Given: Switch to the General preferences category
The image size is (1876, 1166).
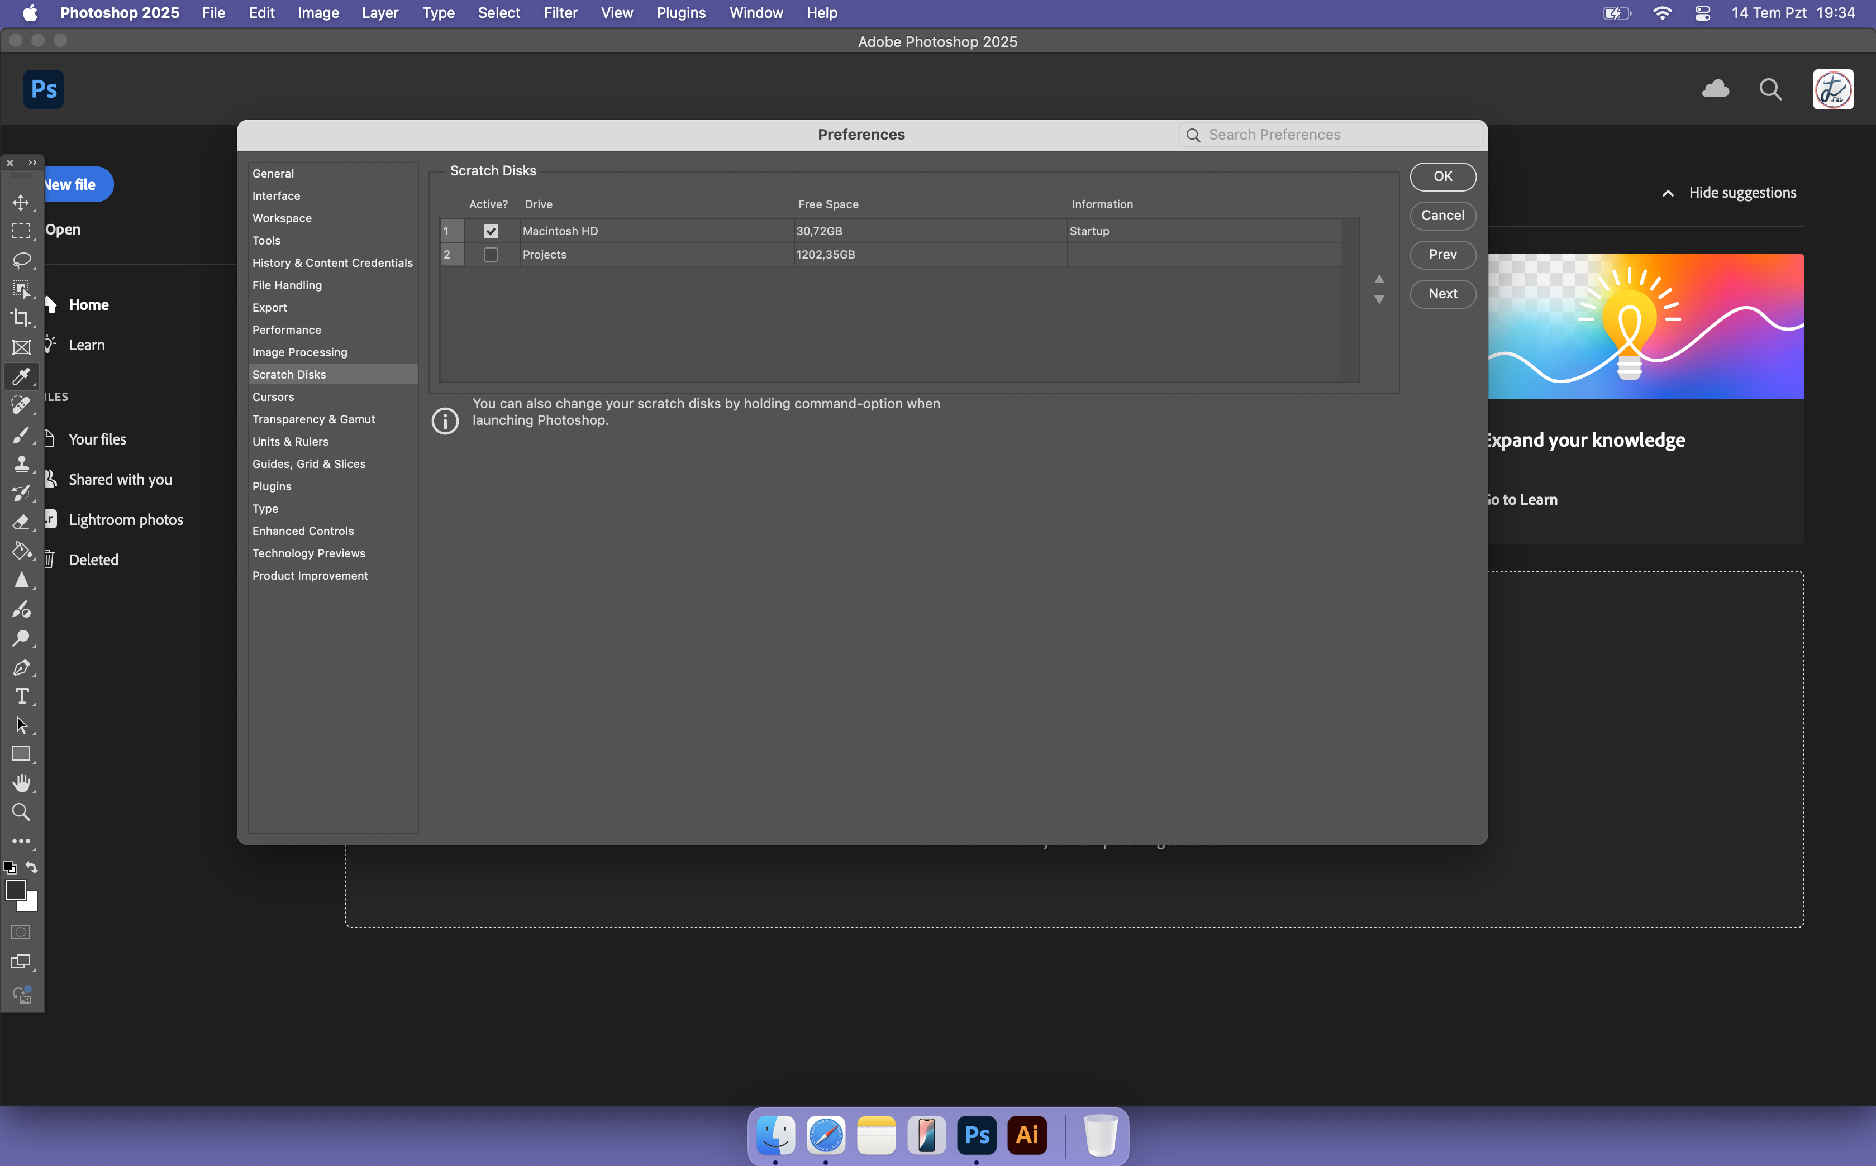Looking at the screenshot, I should [x=333, y=174].
